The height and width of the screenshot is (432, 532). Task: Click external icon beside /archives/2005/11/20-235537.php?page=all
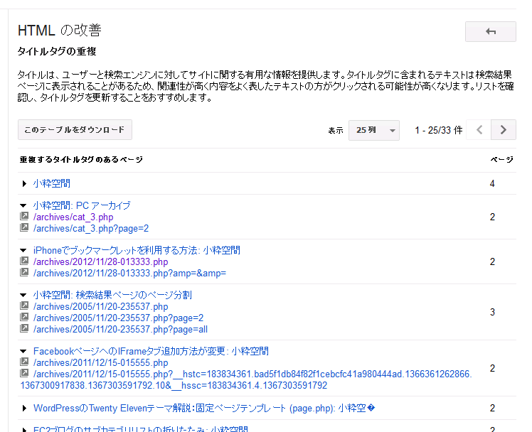(x=24, y=329)
